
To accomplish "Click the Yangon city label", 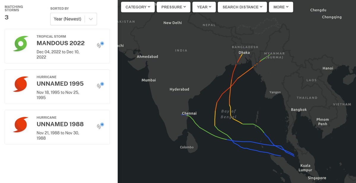I will (x=275, y=92).
